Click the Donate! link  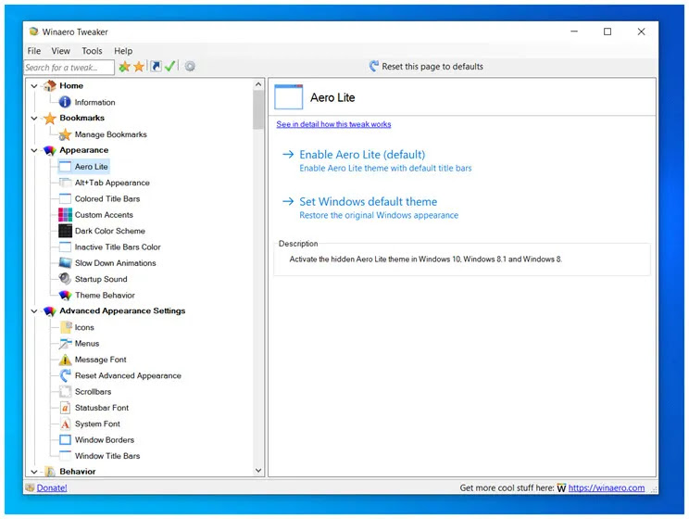coord(52,487)
